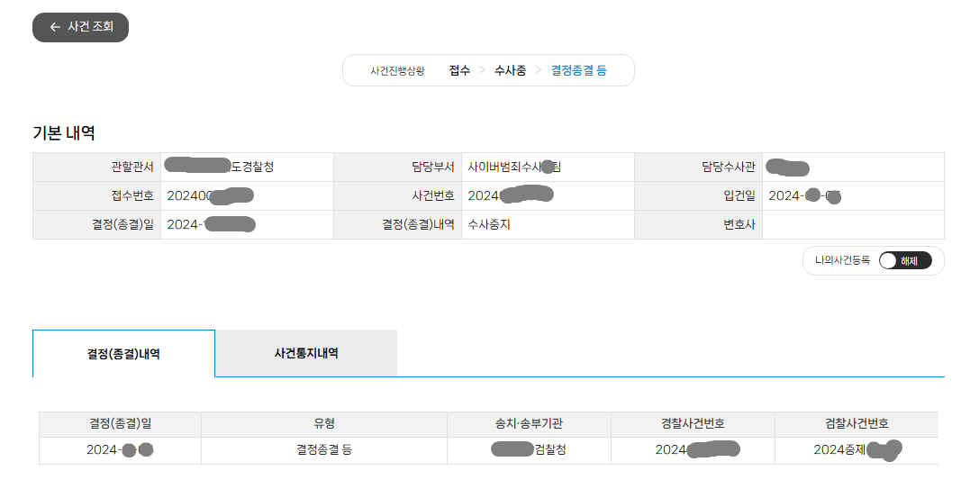Screen dimensions: 970x489
Task: Go back via 사건 조회 button
Action: (x=80, y=27)
